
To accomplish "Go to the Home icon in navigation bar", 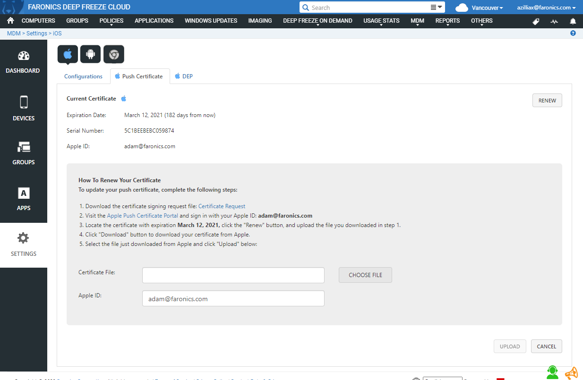I will coord(10,21).
